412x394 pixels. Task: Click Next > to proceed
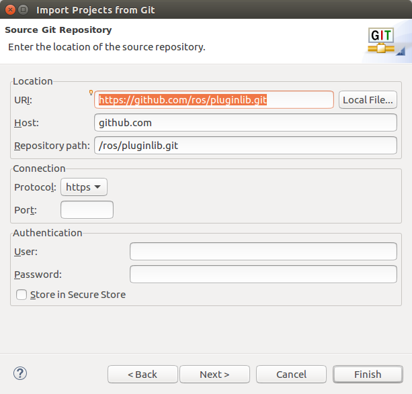[x=214, y=375]
